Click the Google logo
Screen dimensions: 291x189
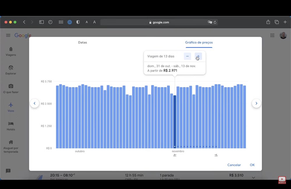coord(23,35)
